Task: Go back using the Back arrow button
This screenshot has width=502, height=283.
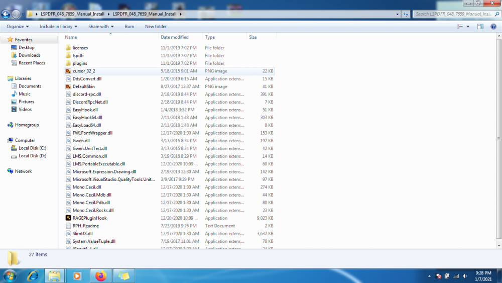Action: [6, 14]
